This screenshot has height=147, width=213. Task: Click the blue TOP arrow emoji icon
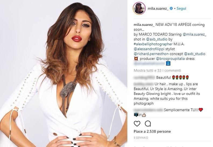pyautogui.click(x=168, y=63)
